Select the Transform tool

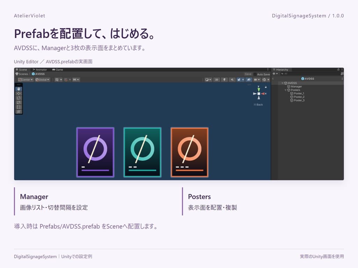(x=19, y=112)
